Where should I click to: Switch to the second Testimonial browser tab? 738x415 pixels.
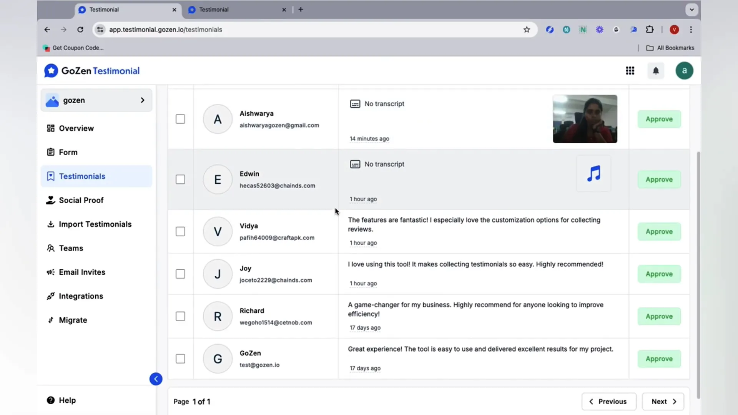[x=237, y=10]
